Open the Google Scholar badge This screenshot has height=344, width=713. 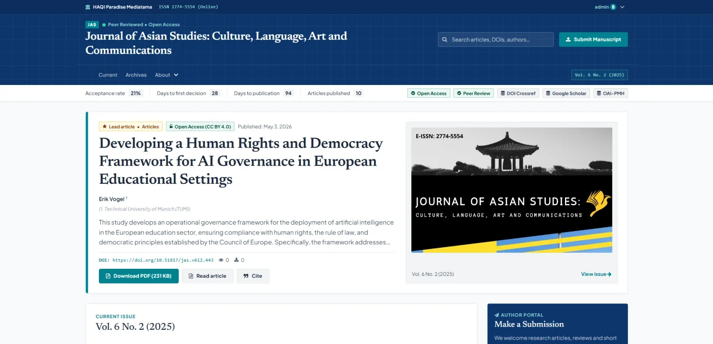pos(566,93)
